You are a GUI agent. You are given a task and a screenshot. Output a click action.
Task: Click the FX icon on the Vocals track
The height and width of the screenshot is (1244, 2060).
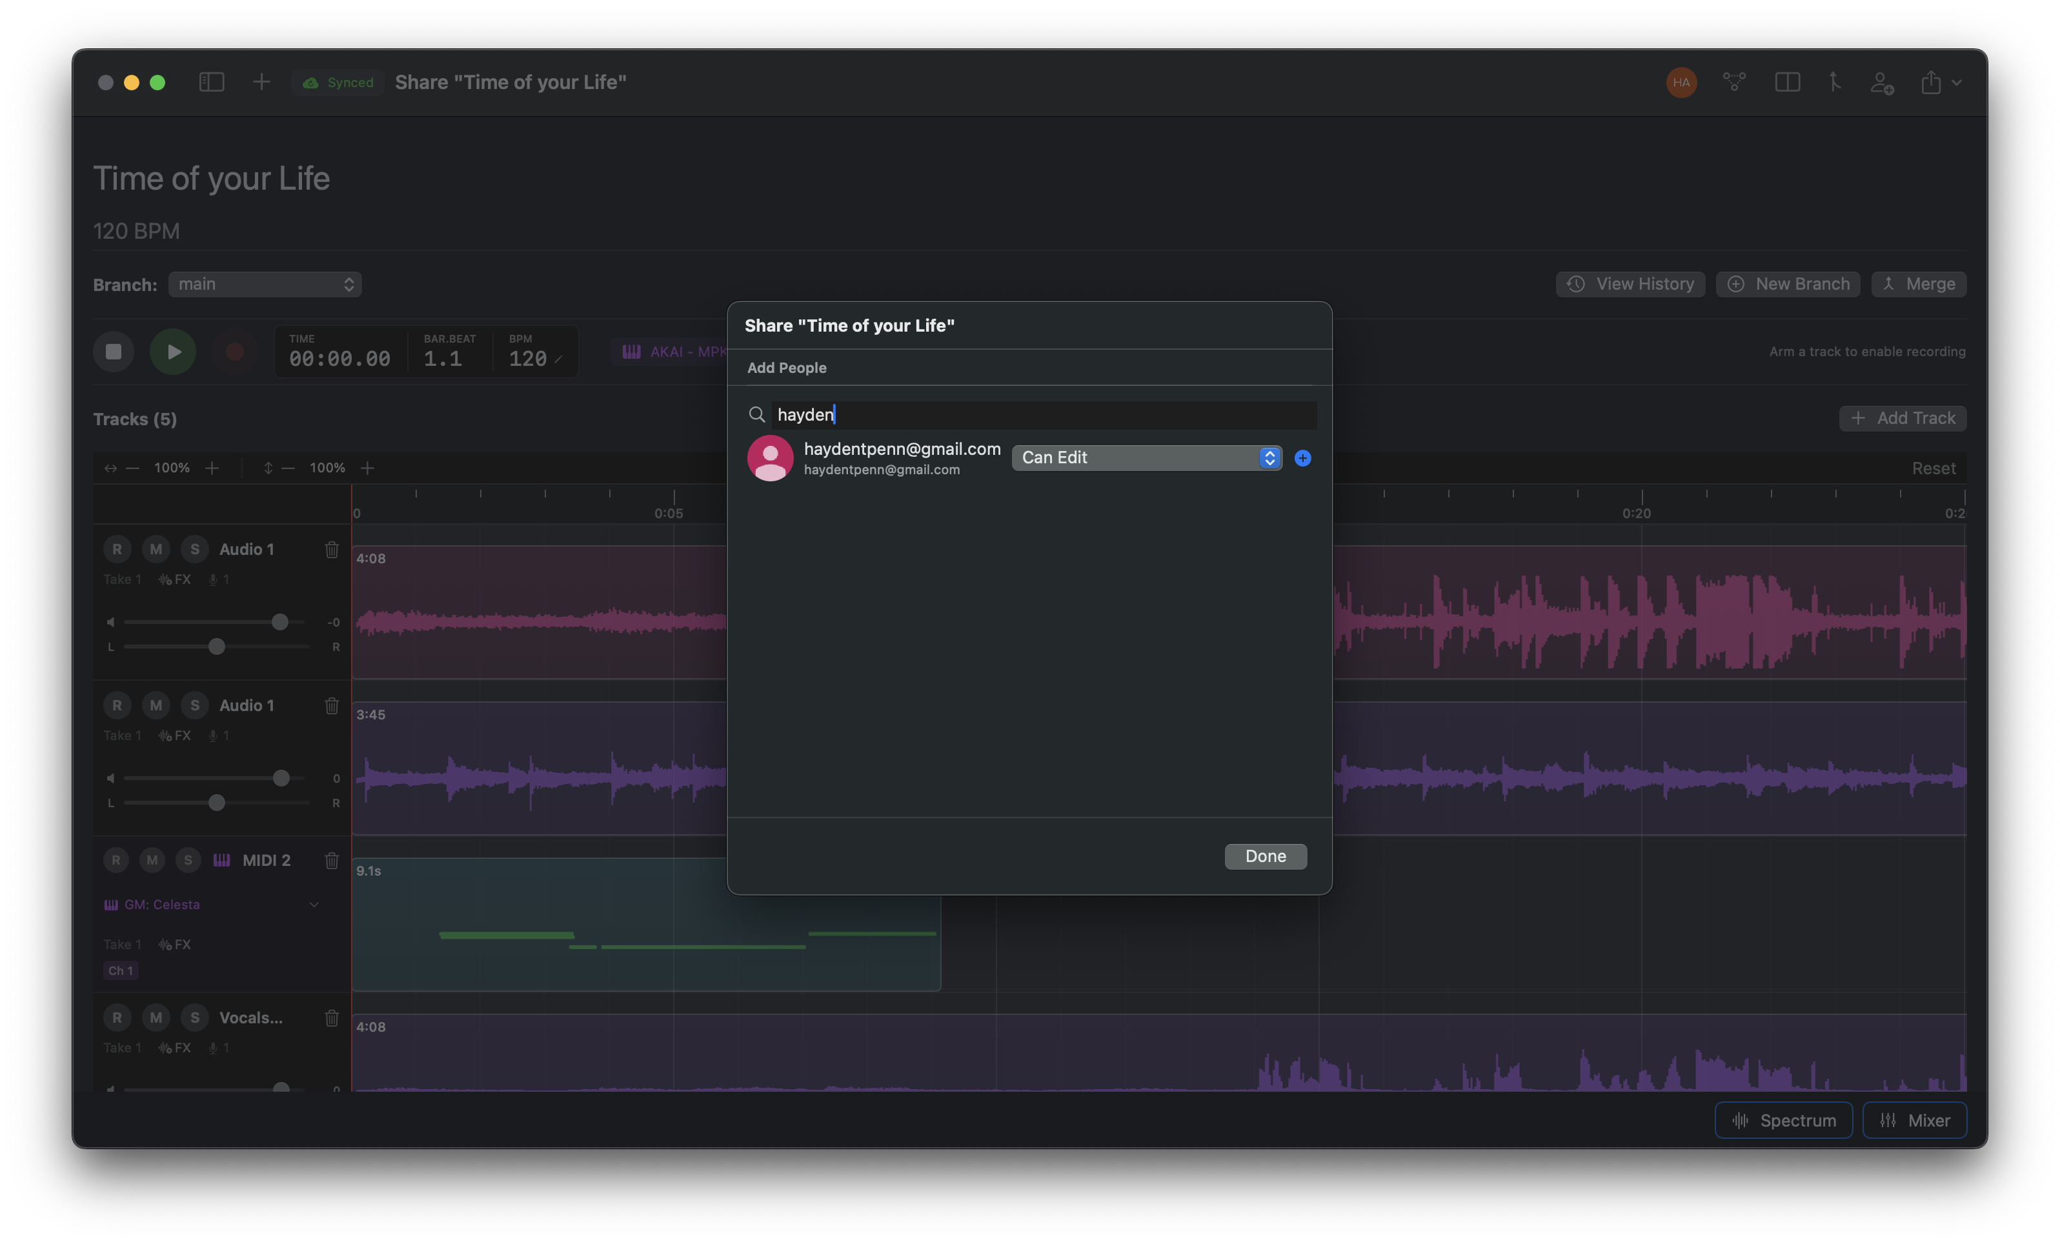(x=175, y=1048)
